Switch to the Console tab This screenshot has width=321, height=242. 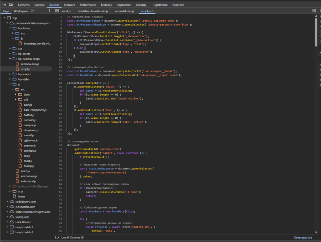point(39,5)
